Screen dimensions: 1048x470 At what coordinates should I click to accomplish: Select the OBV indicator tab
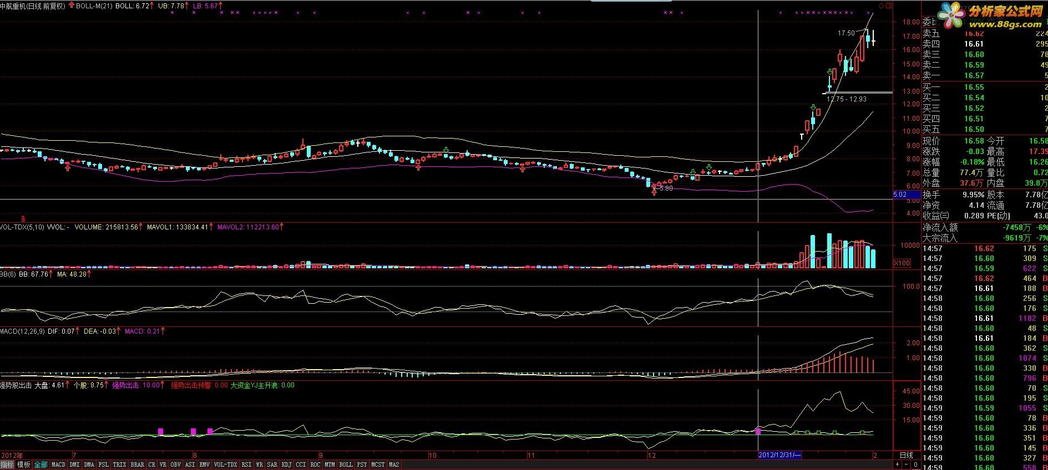click(x=176, y=464)
